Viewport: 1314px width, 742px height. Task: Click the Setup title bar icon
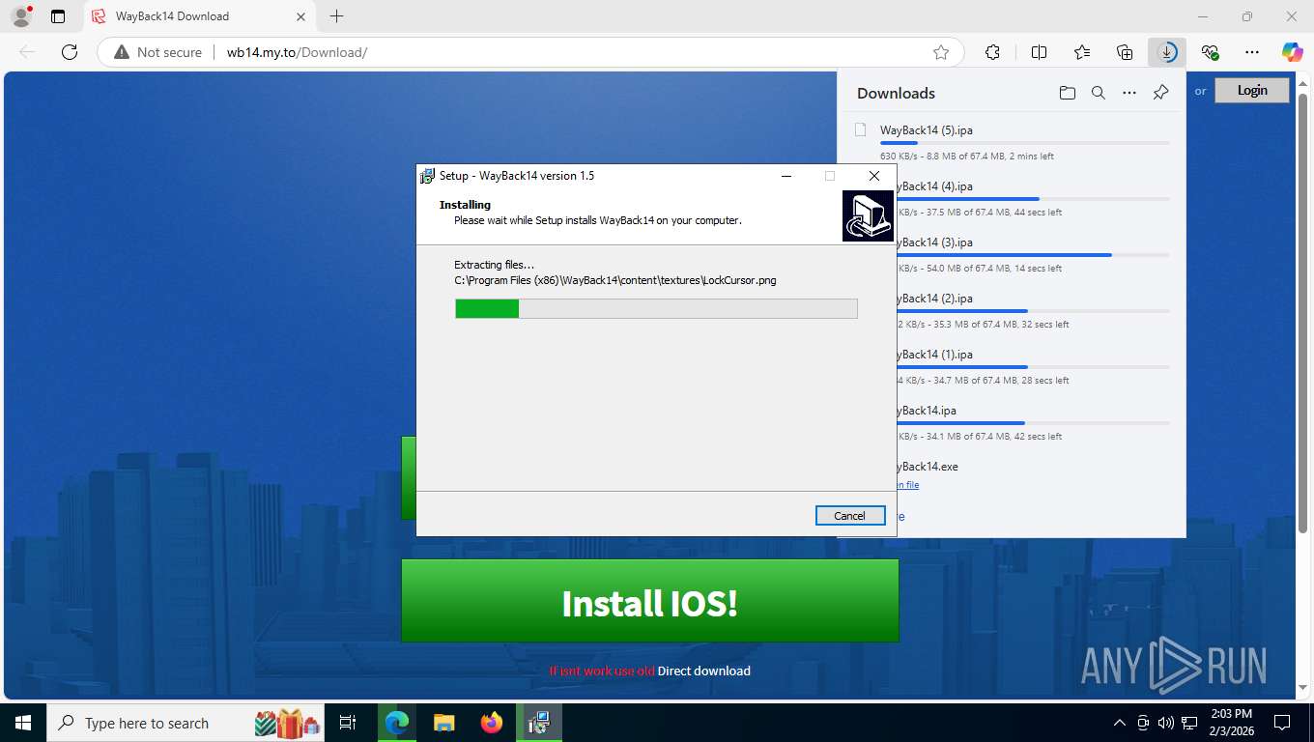(x=427, y=176)
